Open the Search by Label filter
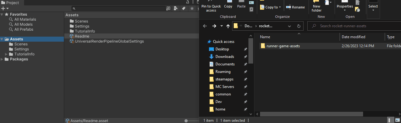Image resolution: width=401 pixels, height=123 pixels. (184, 8)
